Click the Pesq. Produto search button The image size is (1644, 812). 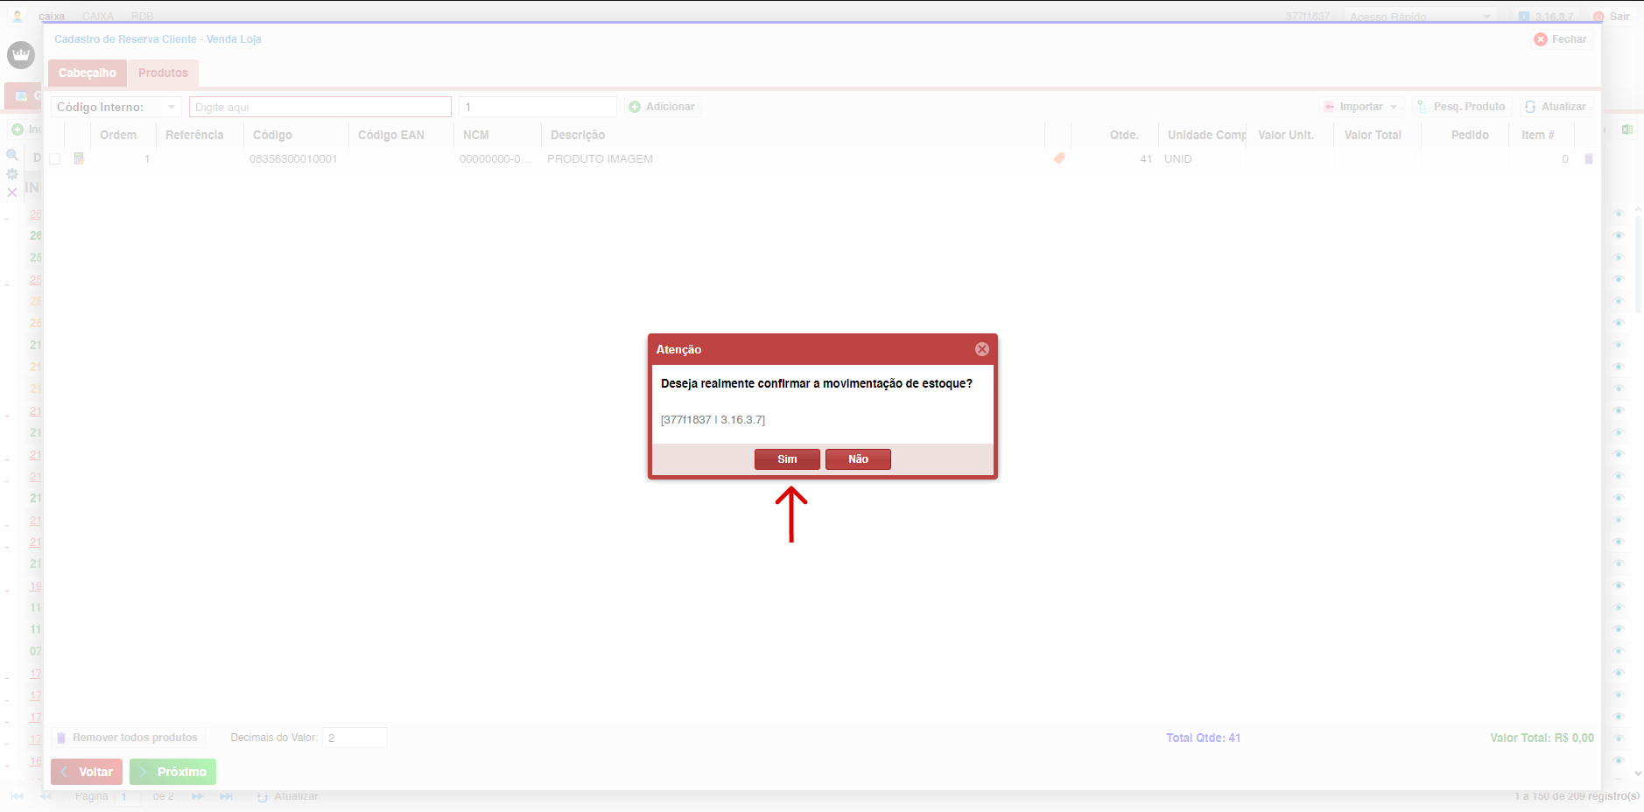[1462, 107]
